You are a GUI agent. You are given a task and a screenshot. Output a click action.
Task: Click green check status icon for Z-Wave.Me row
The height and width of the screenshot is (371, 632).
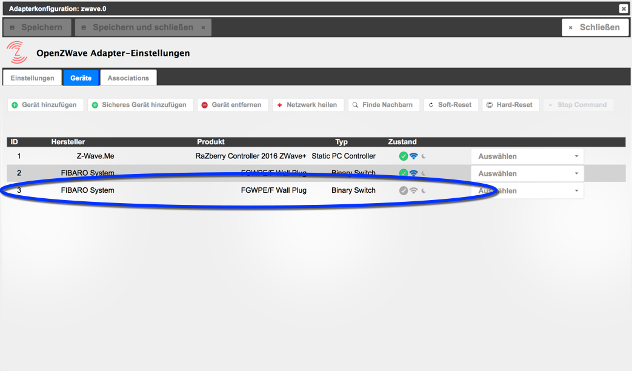pyautogui.click(x=404, y=156)
